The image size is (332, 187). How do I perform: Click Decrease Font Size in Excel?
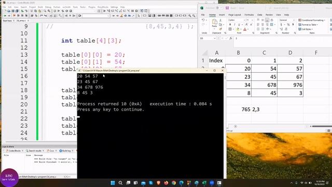pos(251,24)
